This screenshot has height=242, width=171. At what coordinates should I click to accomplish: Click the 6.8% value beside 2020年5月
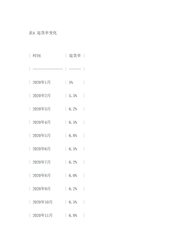click(73, 136)
